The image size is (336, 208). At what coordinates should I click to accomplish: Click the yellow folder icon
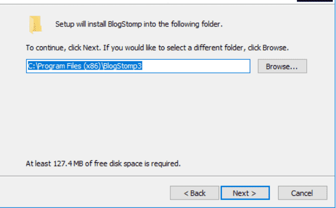pyautogui.click(x=35, y=25)
